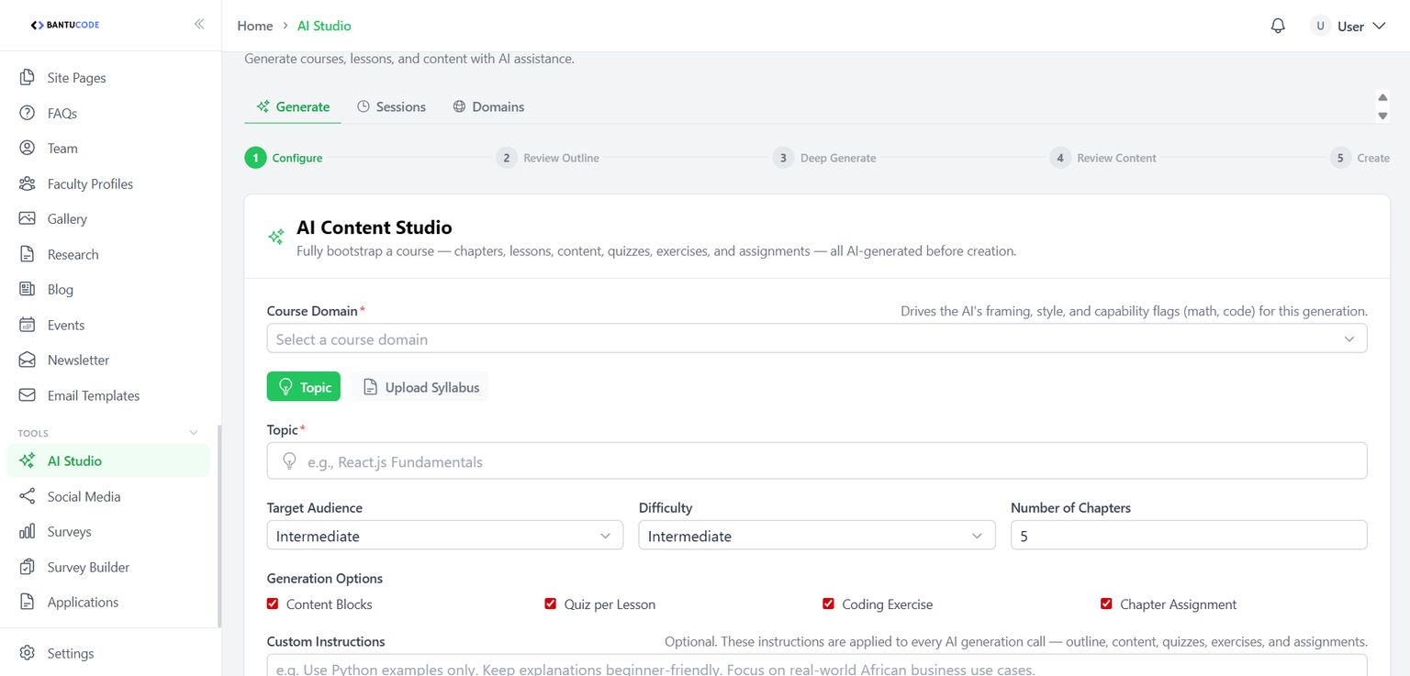
Task: Click the Home breadcrumb link
Action: point(255,26)
